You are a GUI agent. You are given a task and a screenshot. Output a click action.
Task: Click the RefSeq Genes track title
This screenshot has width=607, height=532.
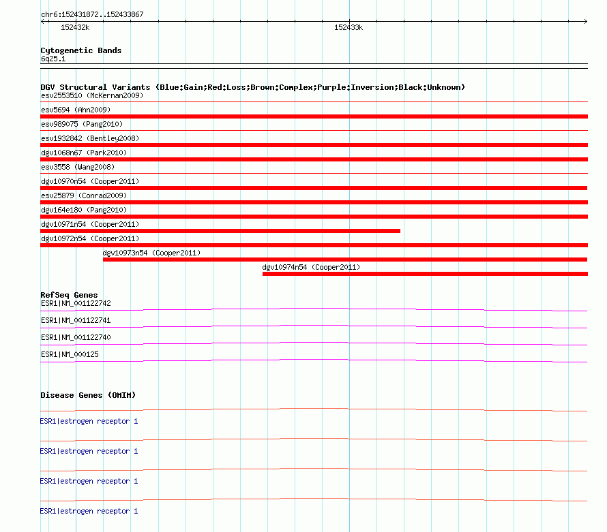click(x=70, y=295)
